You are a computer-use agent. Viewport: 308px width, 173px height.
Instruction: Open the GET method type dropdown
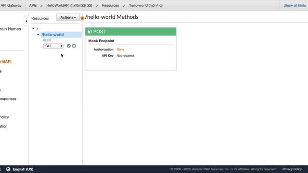53,46
